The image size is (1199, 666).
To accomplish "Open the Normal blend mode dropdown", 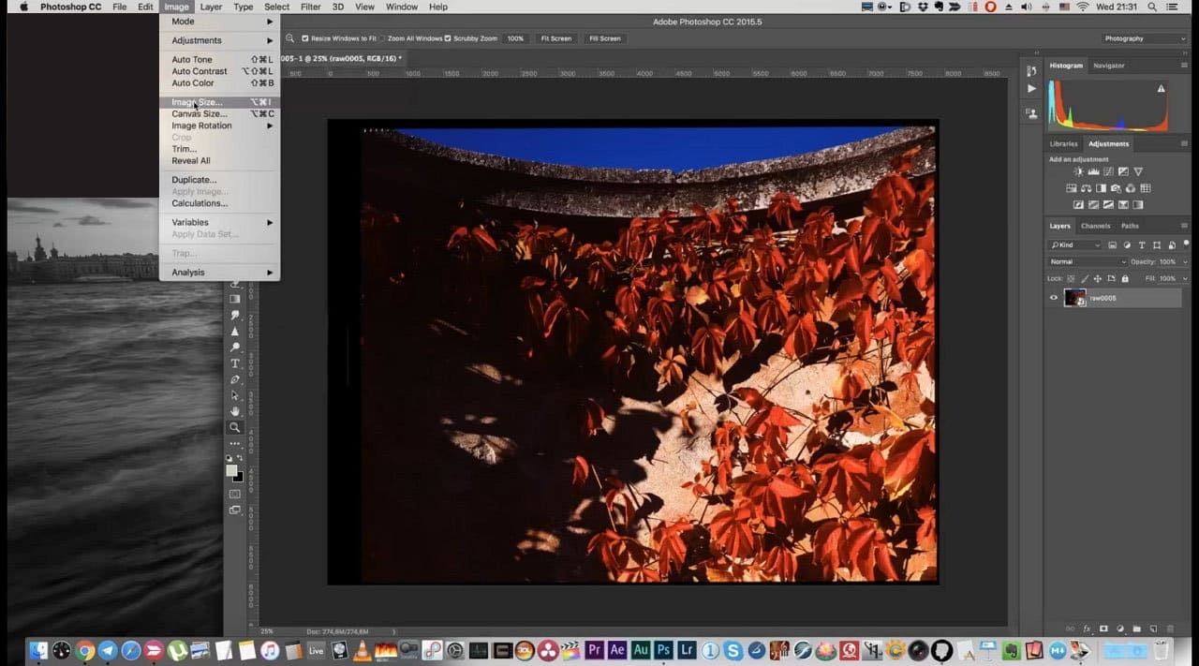I will coord(1088,262).
